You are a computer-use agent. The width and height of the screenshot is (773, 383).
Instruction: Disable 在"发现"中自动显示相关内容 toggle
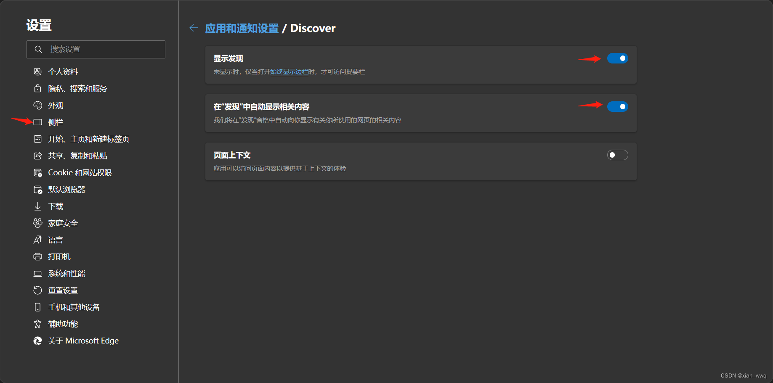[x=617, y=107]
